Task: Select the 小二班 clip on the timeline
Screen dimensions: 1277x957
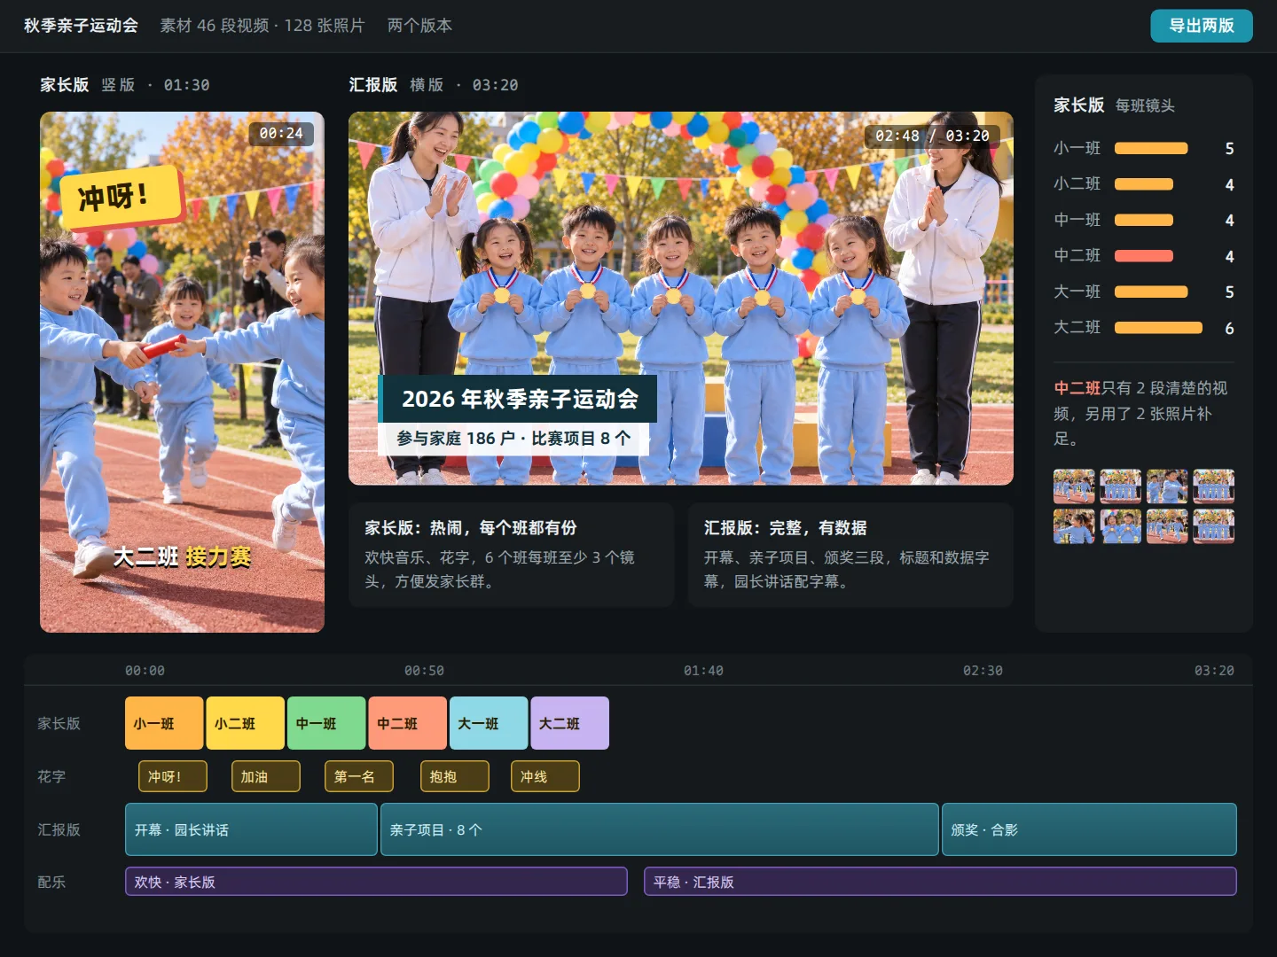Action: point(246,723)
